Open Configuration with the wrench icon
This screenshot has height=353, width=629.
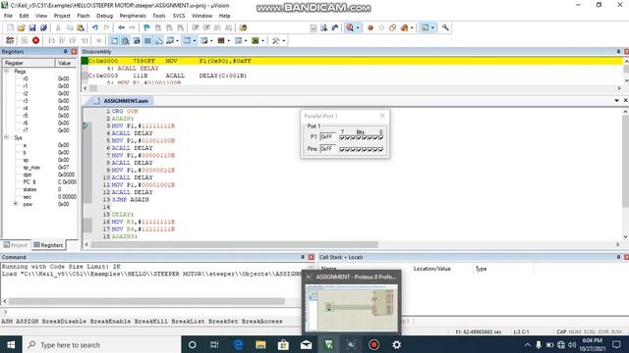(x=445, y=27)
